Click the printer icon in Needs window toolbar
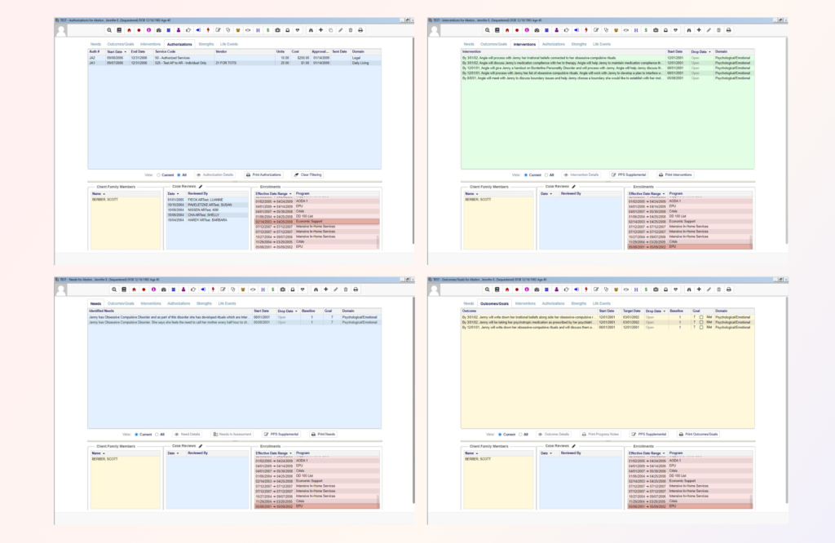835x543 pixels. (356, 289)
